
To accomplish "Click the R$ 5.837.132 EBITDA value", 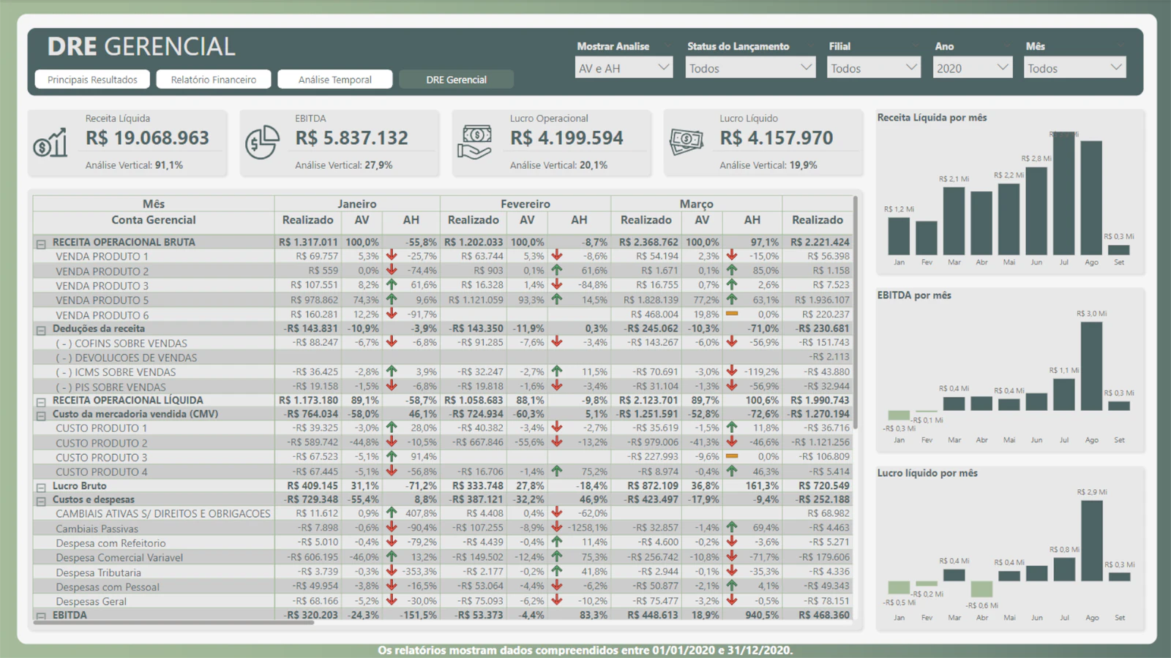I will tap(352, 138).
